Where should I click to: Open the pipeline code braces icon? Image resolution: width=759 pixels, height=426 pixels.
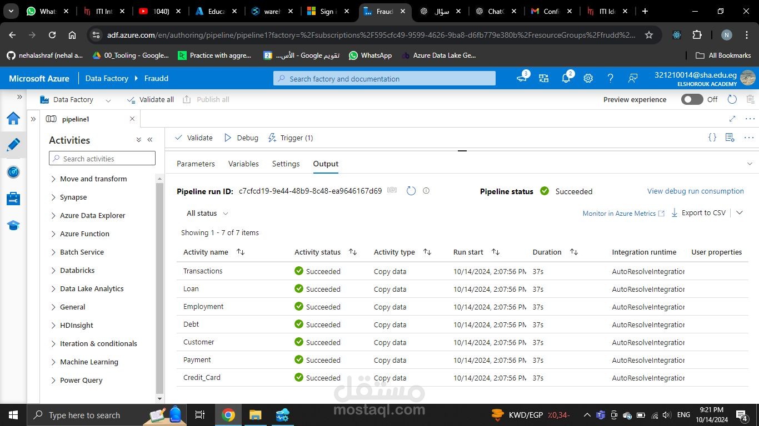pyautogui.click(x=712, y=138)
